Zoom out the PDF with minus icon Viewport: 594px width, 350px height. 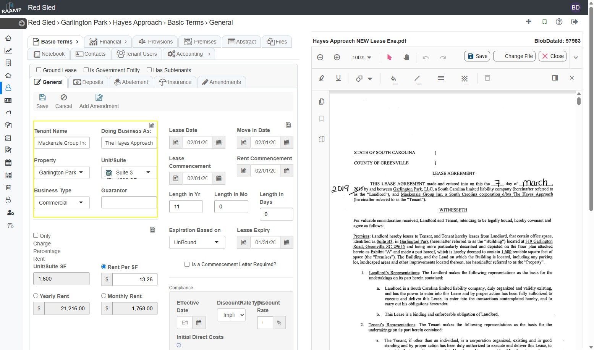tap(320, 57)
